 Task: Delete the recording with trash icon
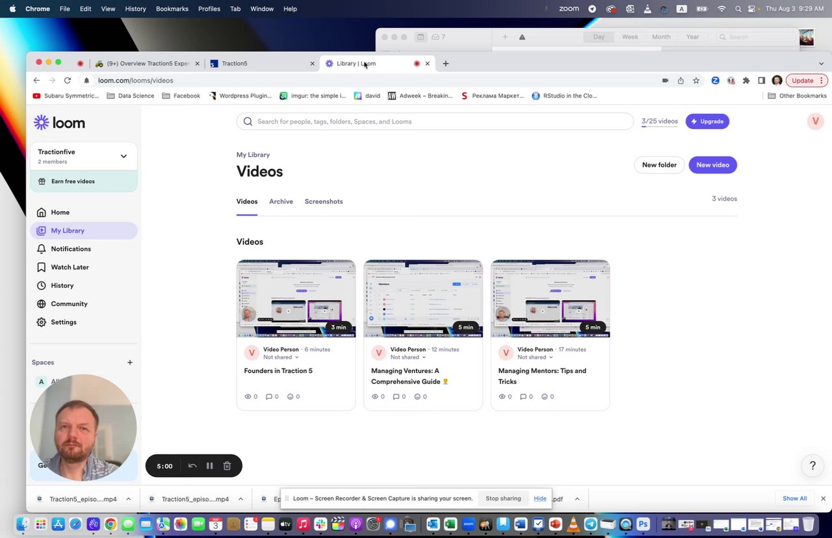(227, 466)
